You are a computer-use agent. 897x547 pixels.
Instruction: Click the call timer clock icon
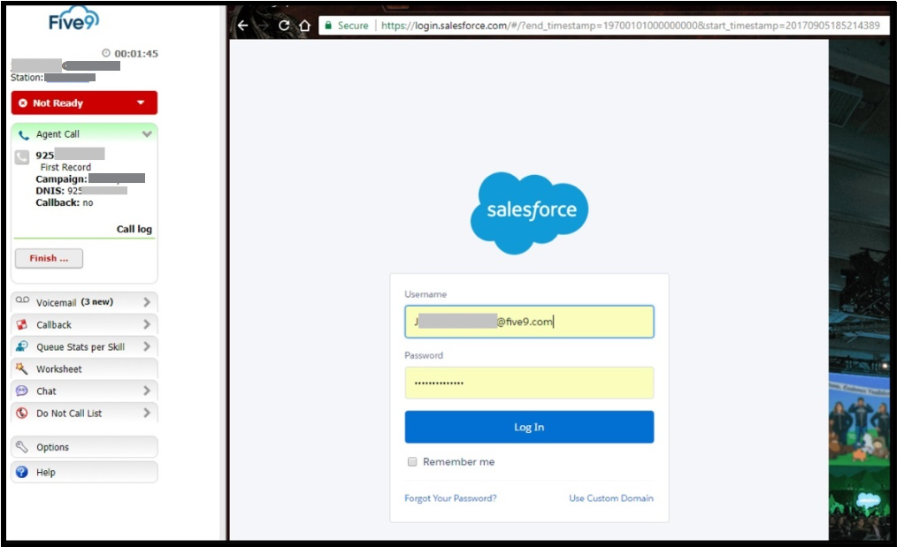pyautogui.click(x=106, y=53)
